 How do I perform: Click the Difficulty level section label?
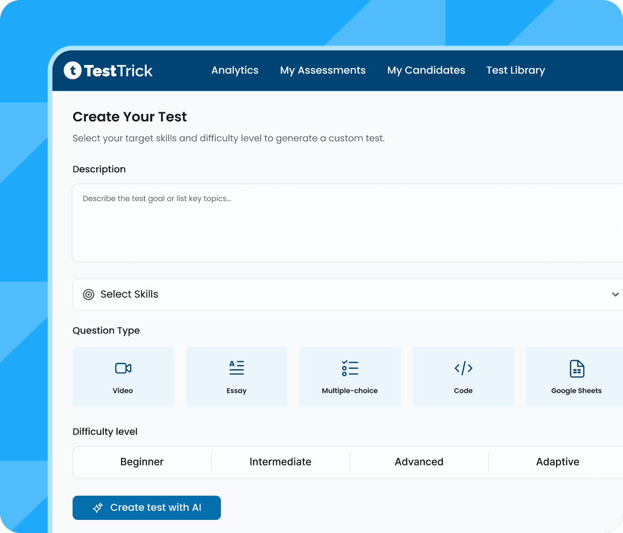[x=105, y=432]
